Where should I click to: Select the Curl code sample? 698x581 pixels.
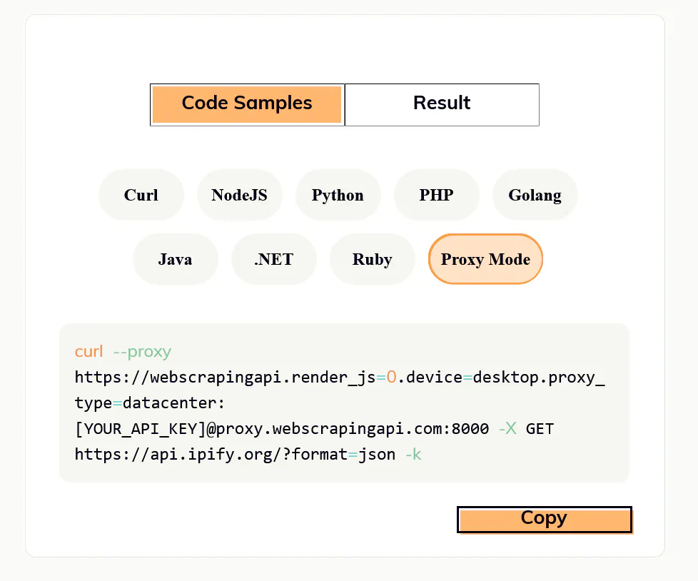pos(141,194)
